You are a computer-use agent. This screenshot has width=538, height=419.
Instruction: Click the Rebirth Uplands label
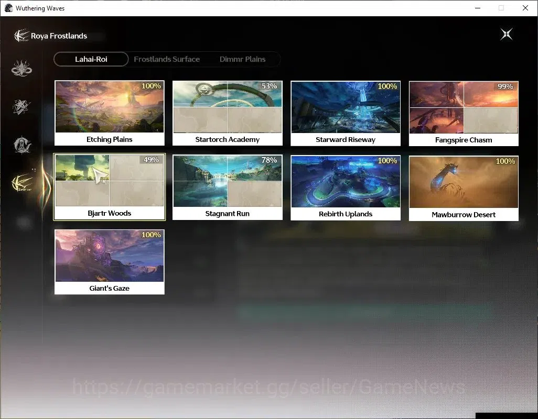coord(346,214)
